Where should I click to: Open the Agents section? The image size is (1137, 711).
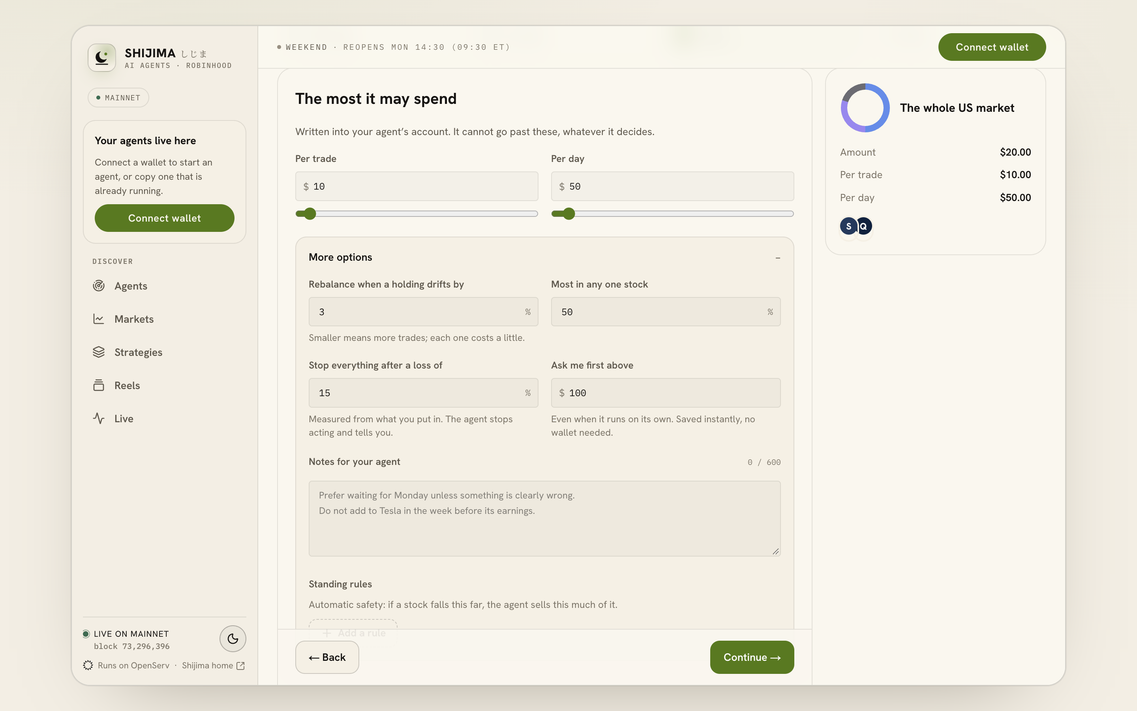pos(165,286)
